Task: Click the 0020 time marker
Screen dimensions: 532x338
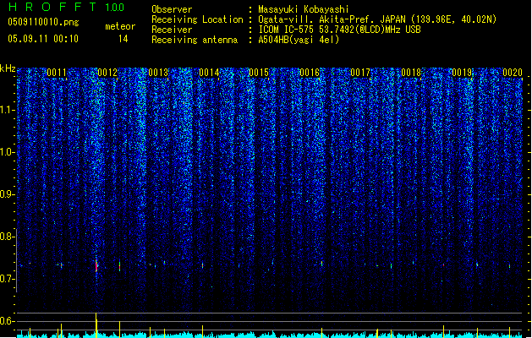Action: pyautogui.click(x=513, y=73)
